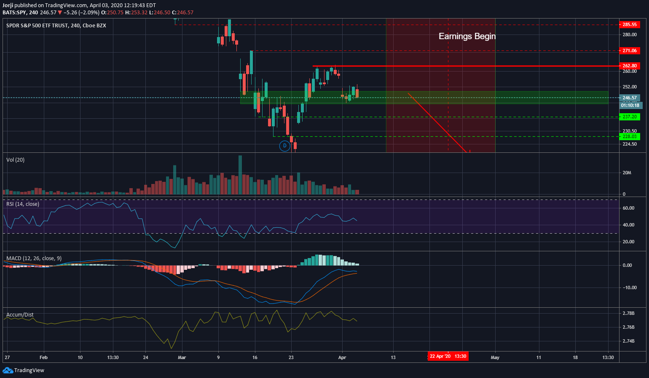Click the 'May' label on time axis
The width and height of the screenshot is (649, 378).
click(495, 357)
